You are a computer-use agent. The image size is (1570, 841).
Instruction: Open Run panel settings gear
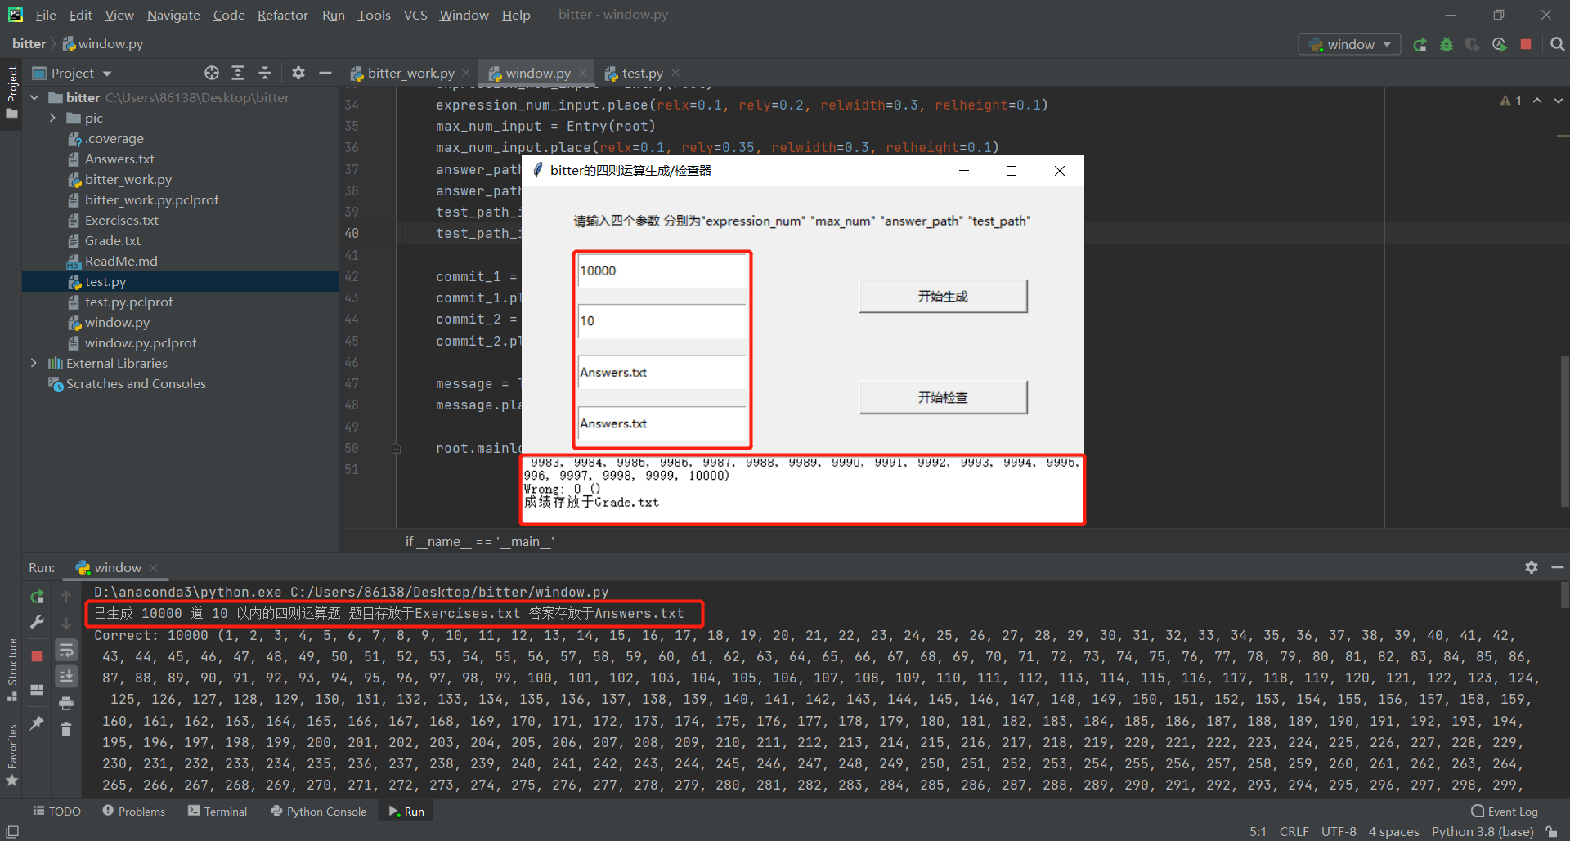[x=1531, y=567]
